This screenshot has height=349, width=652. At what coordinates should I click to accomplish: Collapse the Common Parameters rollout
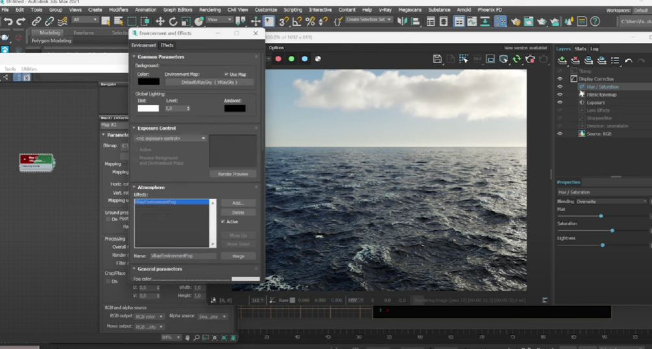[x=134, y=56]
